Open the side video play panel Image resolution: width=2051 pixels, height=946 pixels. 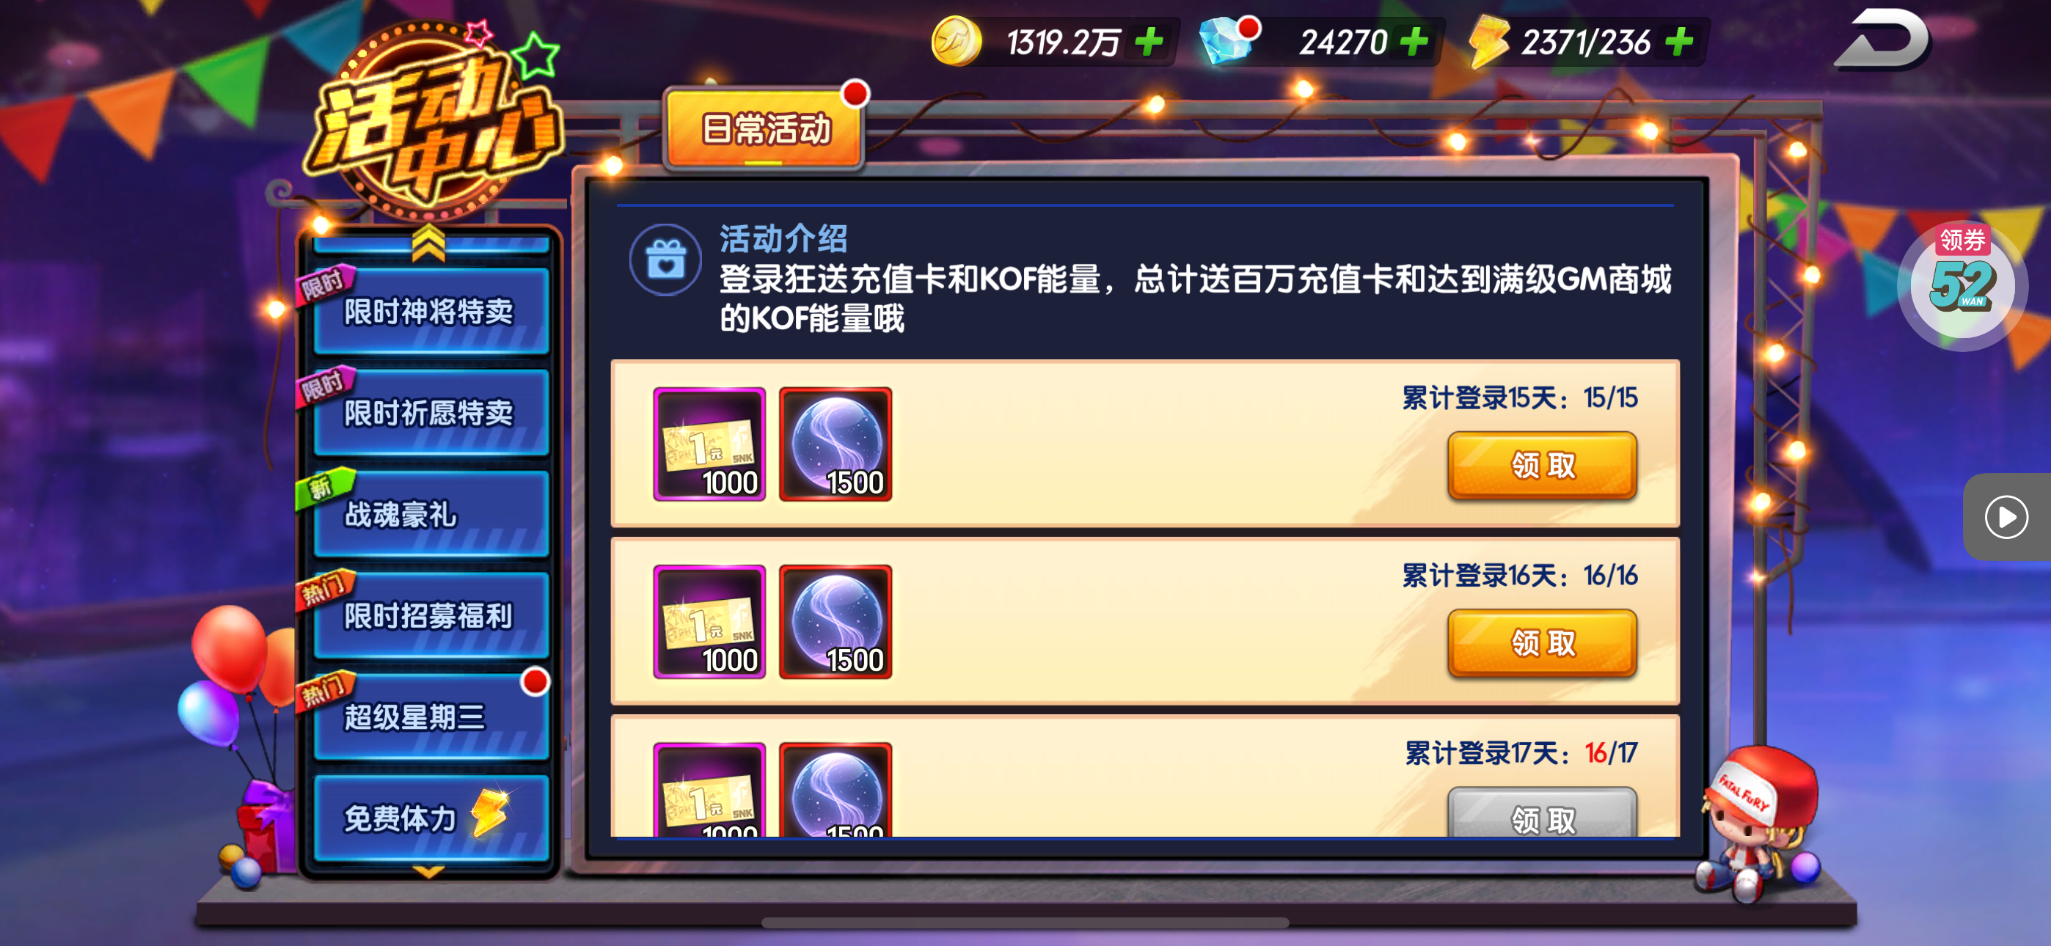(x=2006, y=517)
